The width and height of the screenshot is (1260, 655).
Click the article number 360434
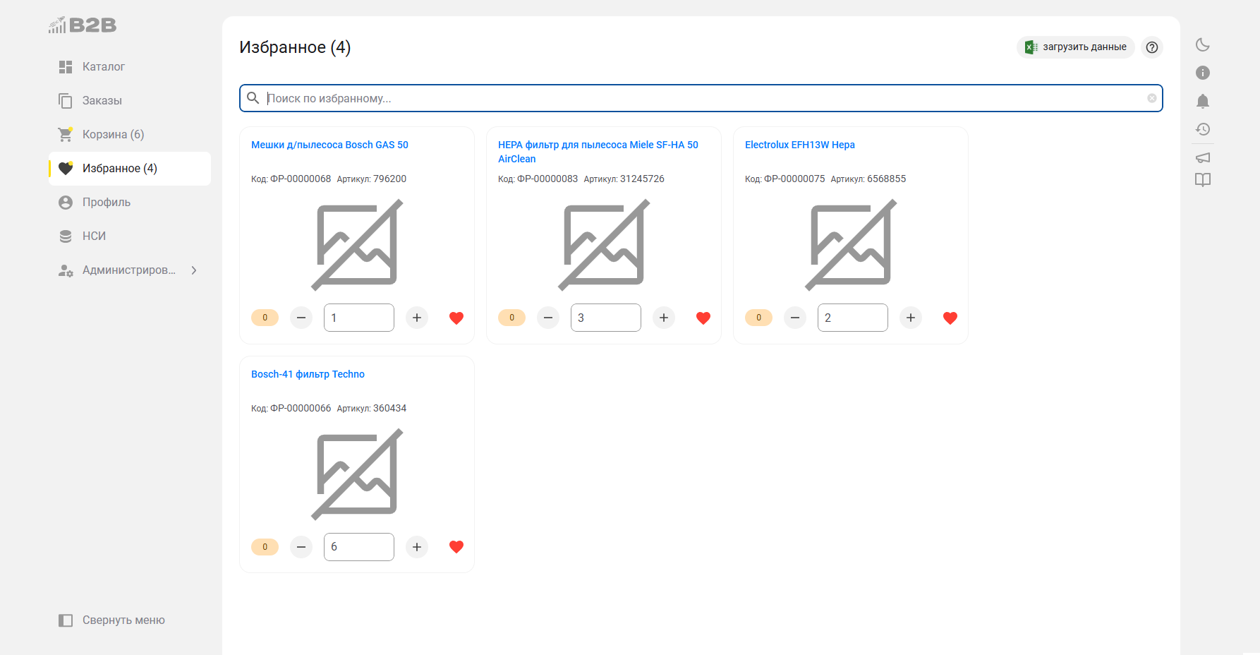[389, 409]
